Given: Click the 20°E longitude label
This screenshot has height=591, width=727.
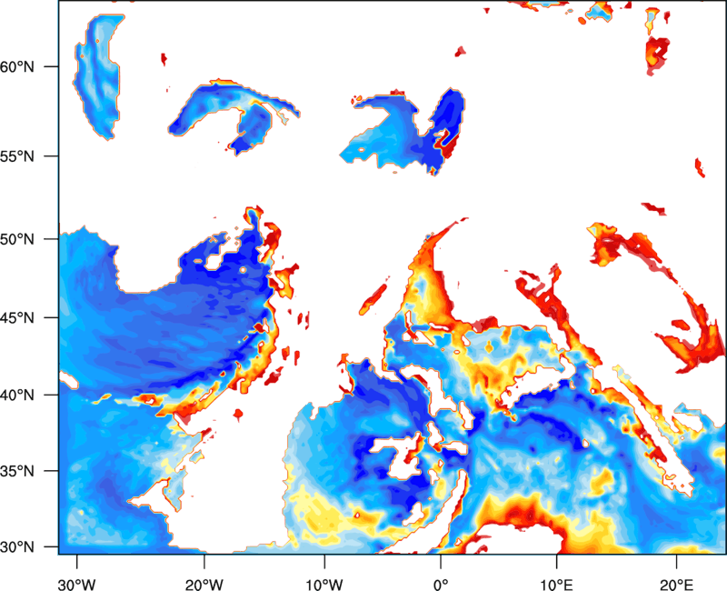Looking at the screenshot, I should (x=676, y=584).
